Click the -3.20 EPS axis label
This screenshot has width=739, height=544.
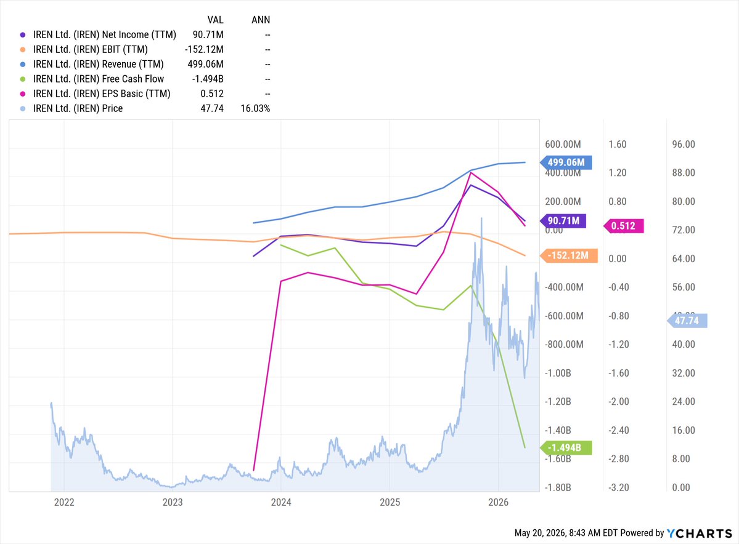(x=619, y=487)
